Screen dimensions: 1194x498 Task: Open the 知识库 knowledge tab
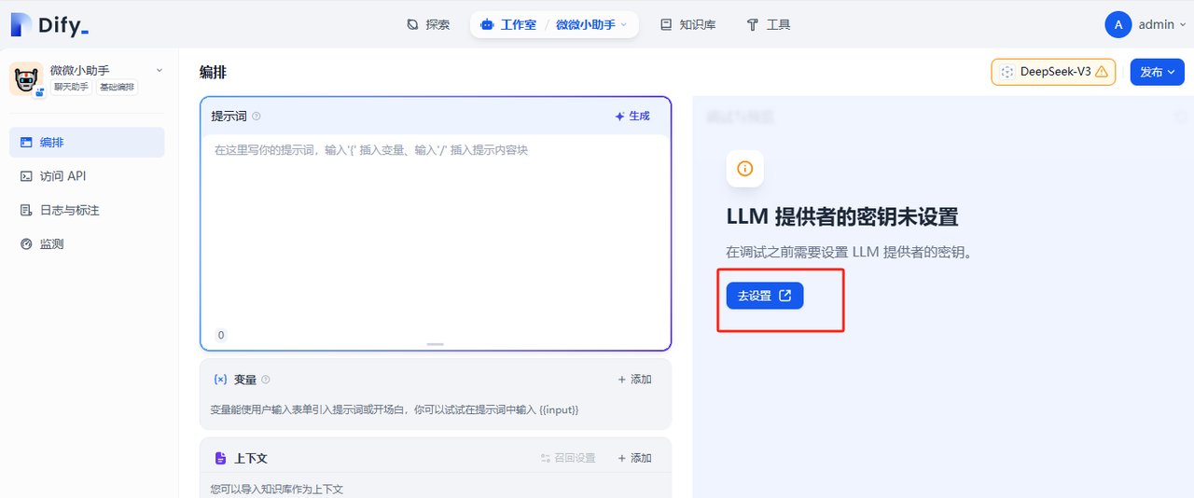tap(687, 25)
